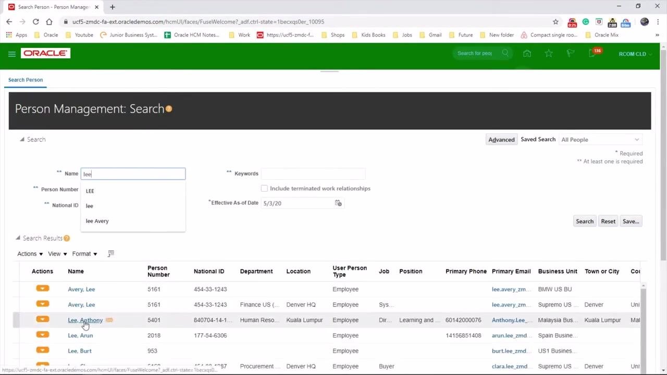Collapse the Search Results section
The image size is (667, 375).
[18, 238]
